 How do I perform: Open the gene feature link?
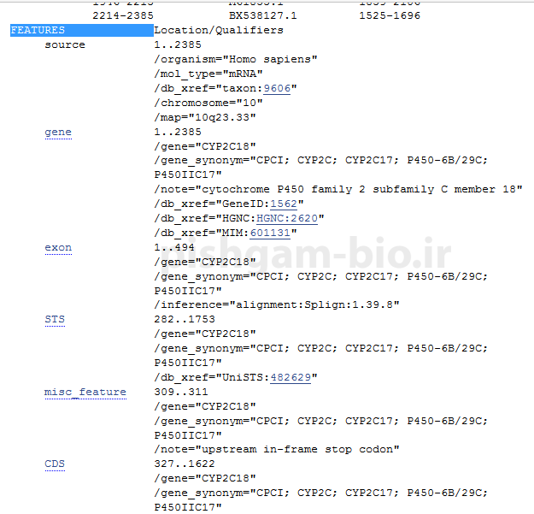point(58,133)
